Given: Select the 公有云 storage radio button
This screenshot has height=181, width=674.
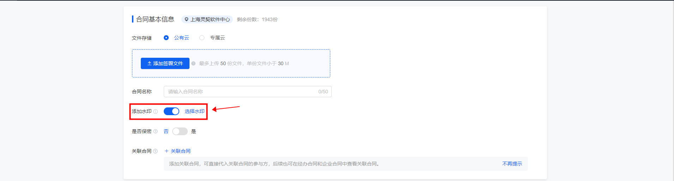Looking at the screenshot, I should 166,38.
